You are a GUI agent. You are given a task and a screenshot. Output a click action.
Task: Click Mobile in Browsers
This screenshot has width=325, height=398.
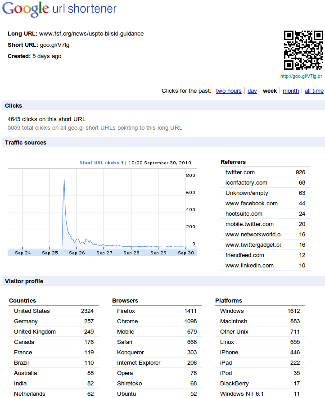(157, 332)
